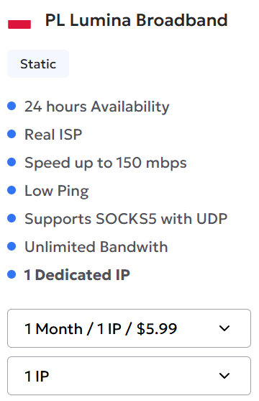Click the chevron on the plan duration dropdown
This screenshot has height=401, width=259.
(x=224, y=328)
